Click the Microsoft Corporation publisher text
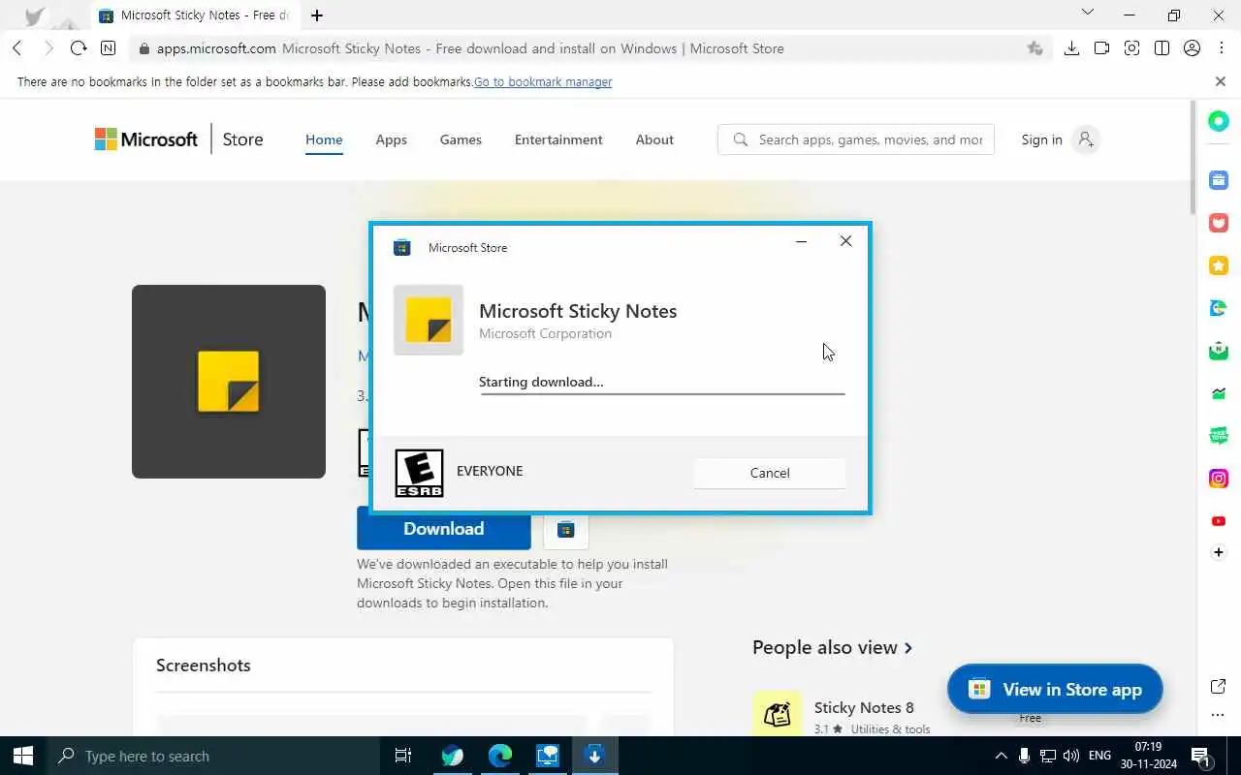Image resolution: width=1241 pixels, height=775 pixels. coord(545,333)
